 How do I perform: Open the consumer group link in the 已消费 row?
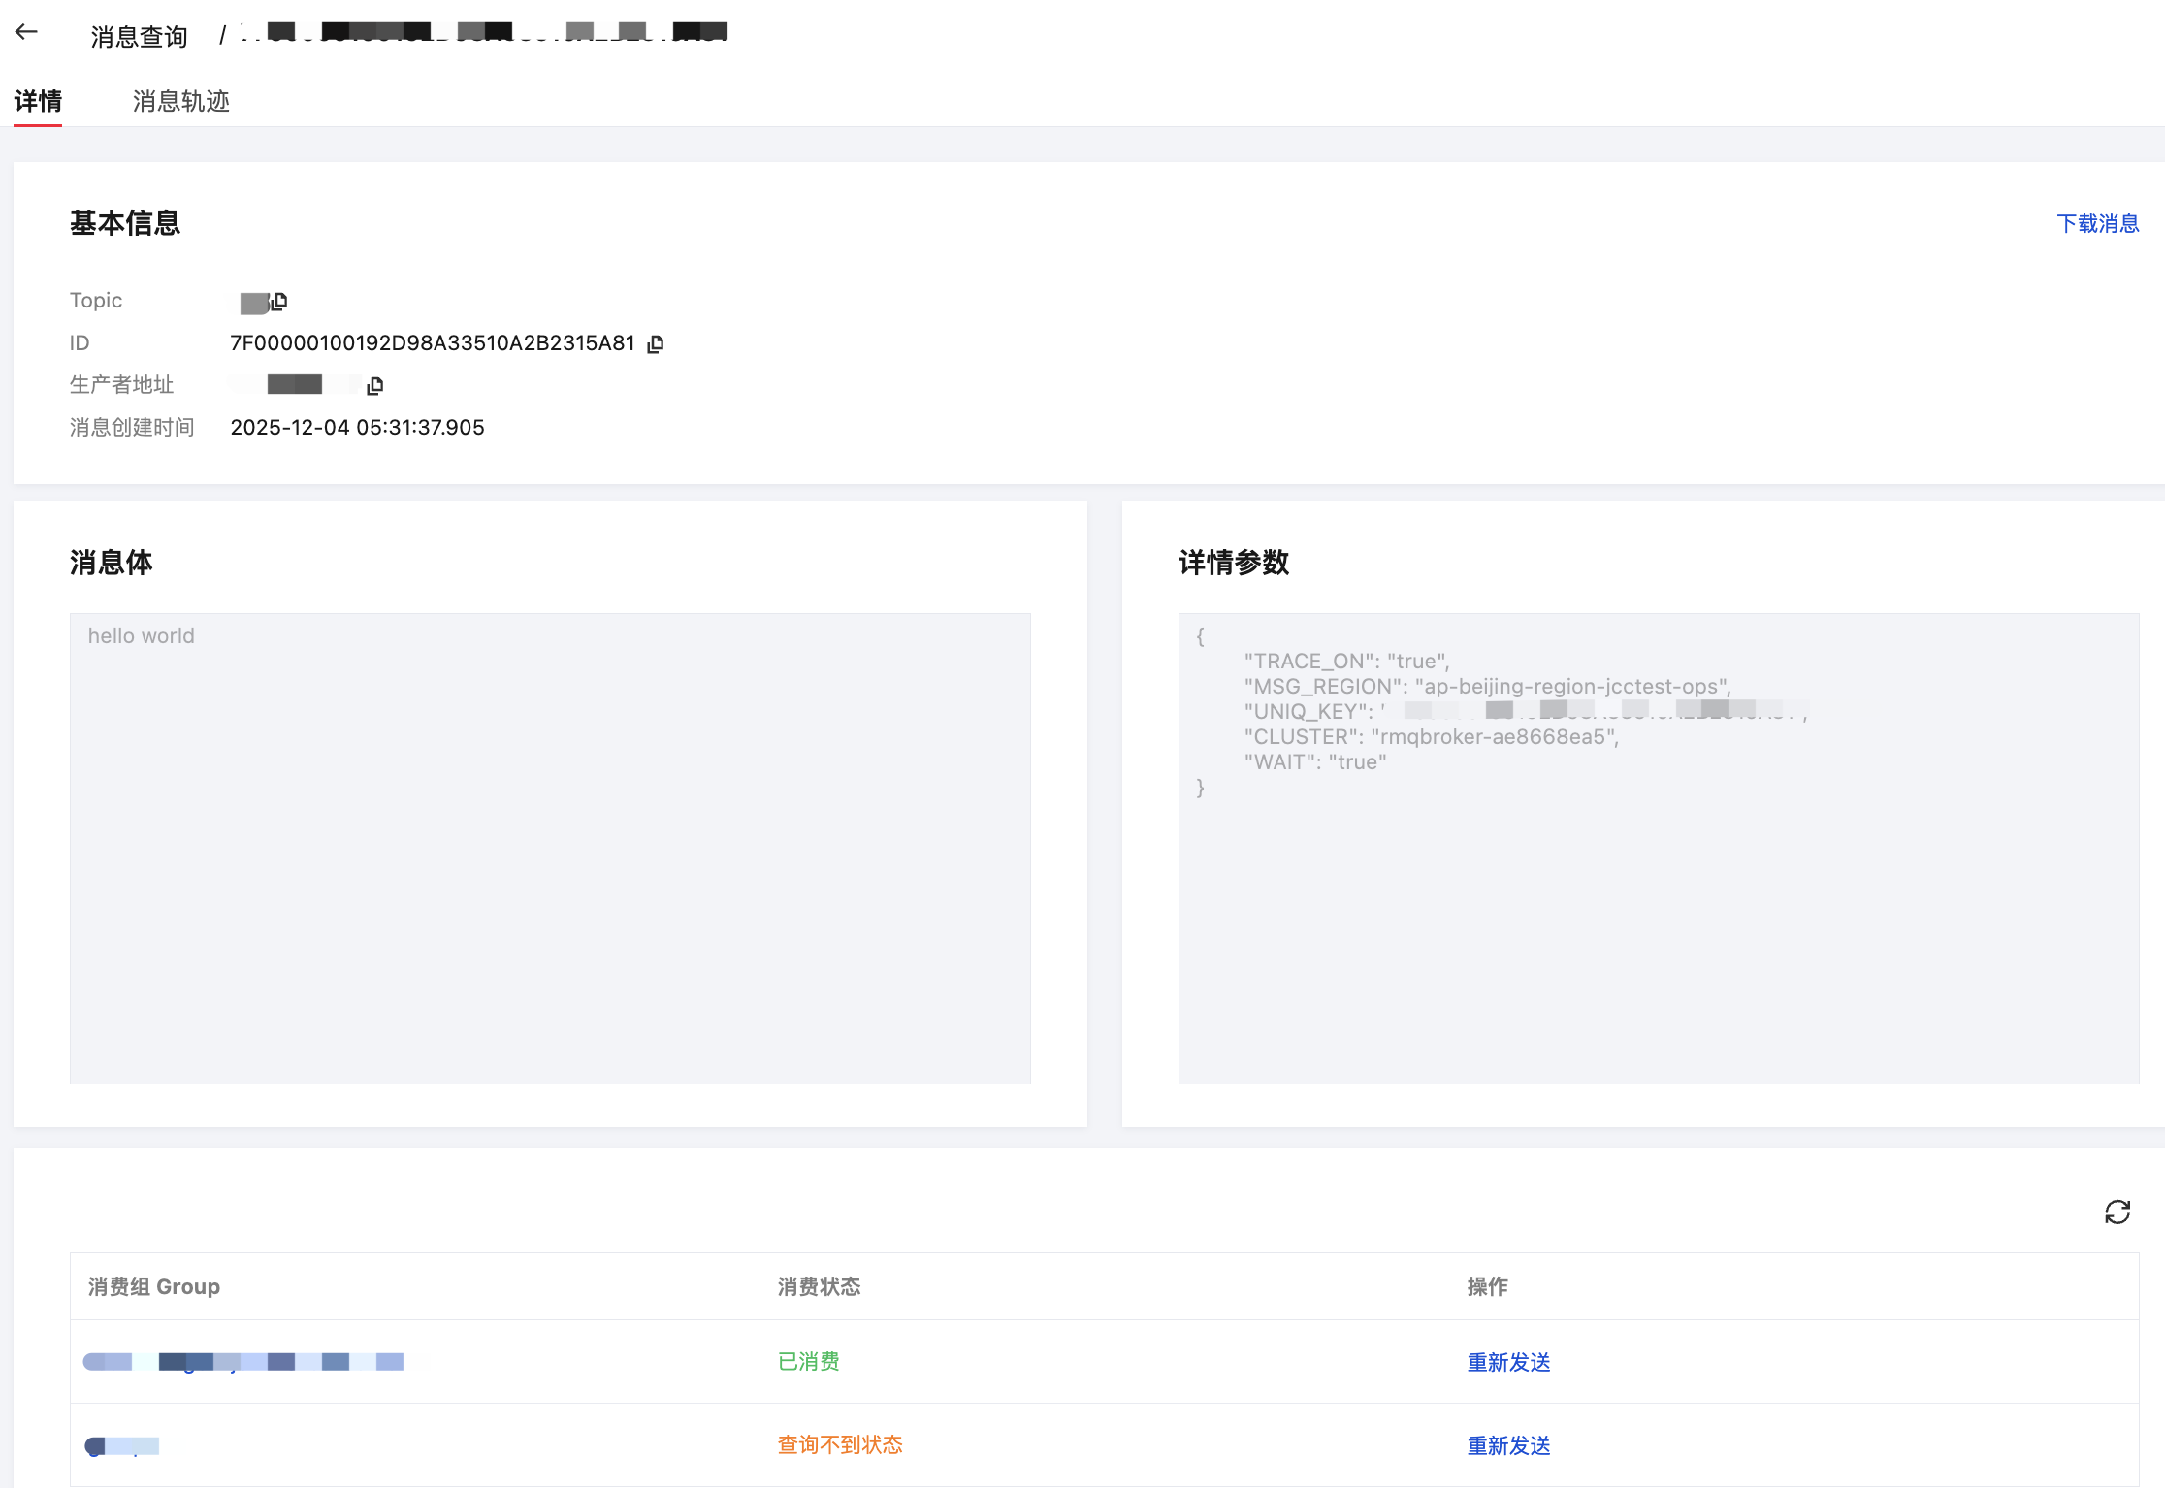click(243, 1362)
